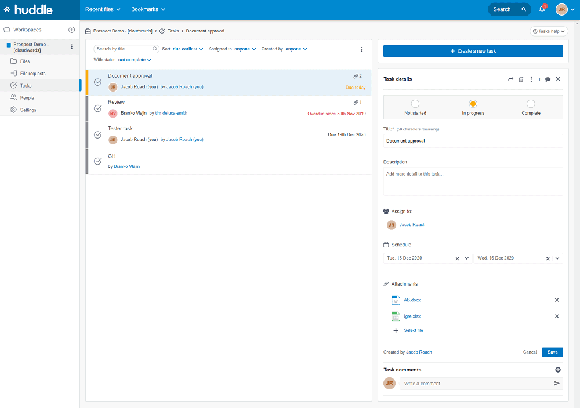Mark Review task complete
The height and width of the screenshot is (408, 580).
point(97,108)
